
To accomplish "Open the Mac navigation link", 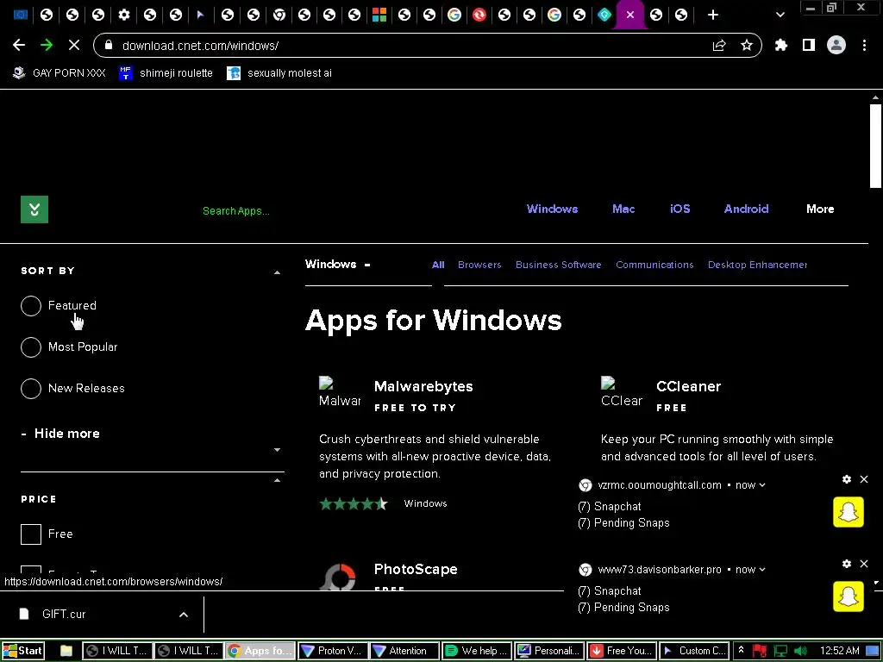I will (x=623, y=209).
